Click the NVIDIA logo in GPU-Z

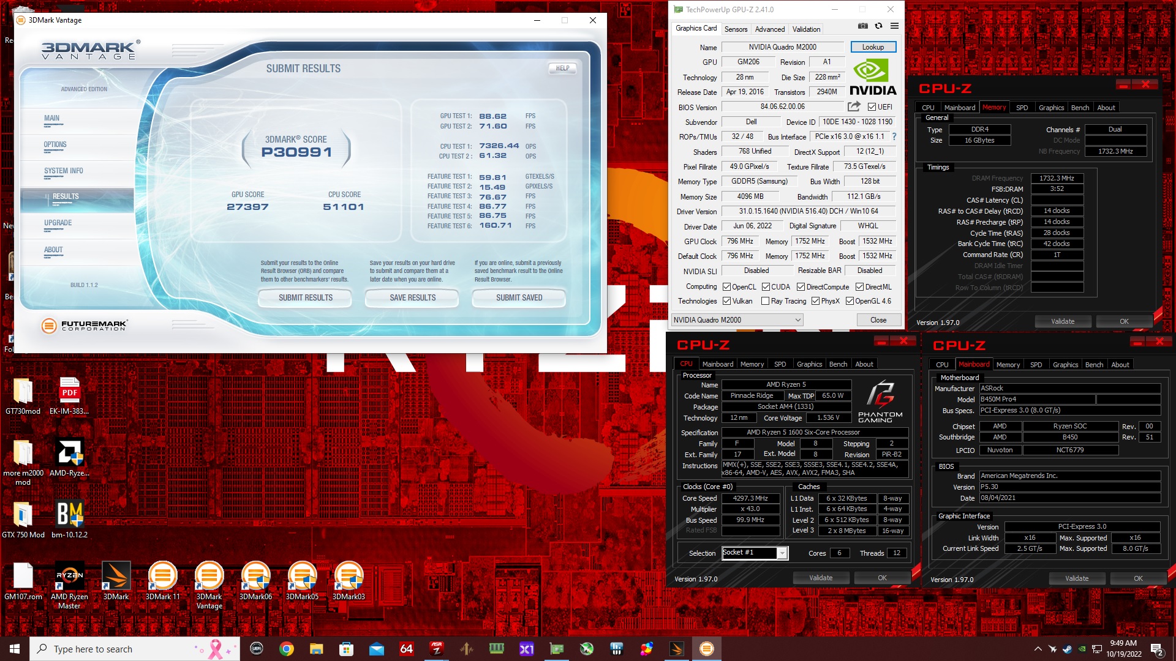pos(873,78)
